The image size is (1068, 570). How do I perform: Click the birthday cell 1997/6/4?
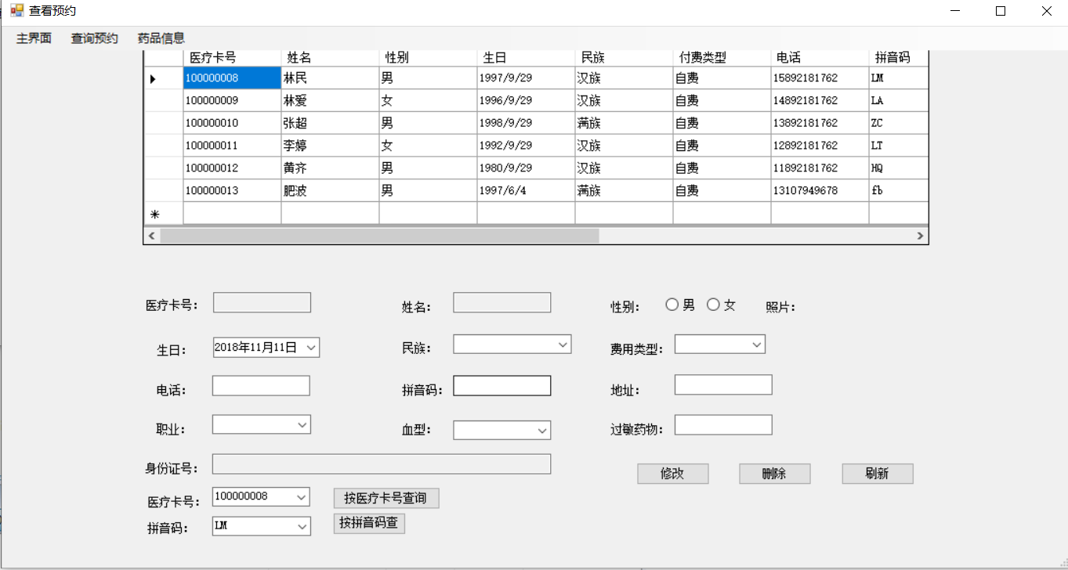tap(526, 191)
